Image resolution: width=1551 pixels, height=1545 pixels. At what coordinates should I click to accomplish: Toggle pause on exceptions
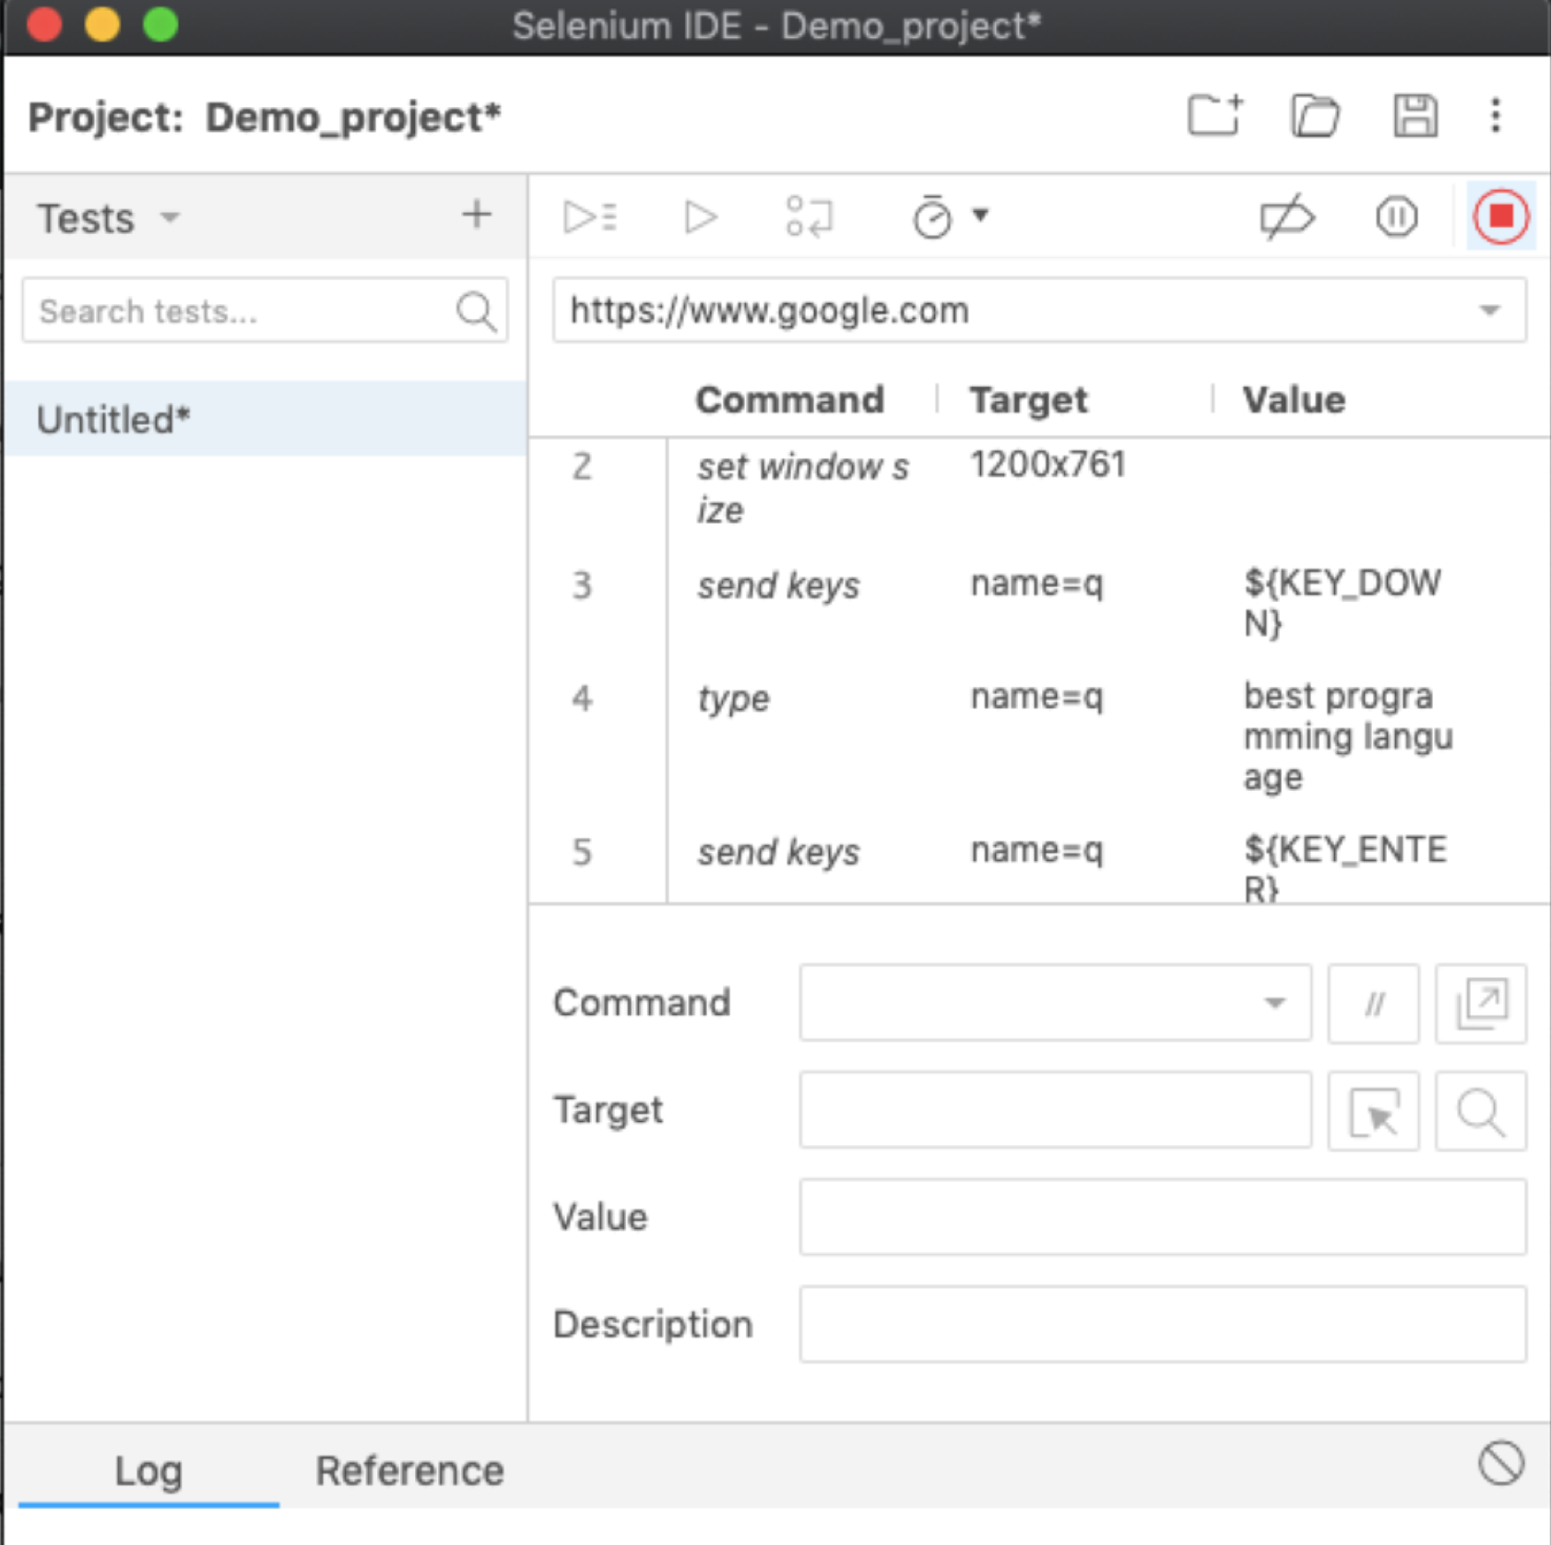1396,218
